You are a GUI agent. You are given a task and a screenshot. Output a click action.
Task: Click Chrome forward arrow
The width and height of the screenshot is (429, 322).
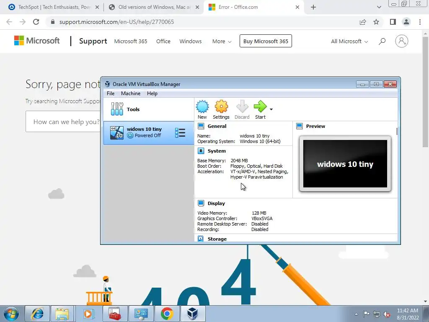pyautogui.click(x=23, y=22)
